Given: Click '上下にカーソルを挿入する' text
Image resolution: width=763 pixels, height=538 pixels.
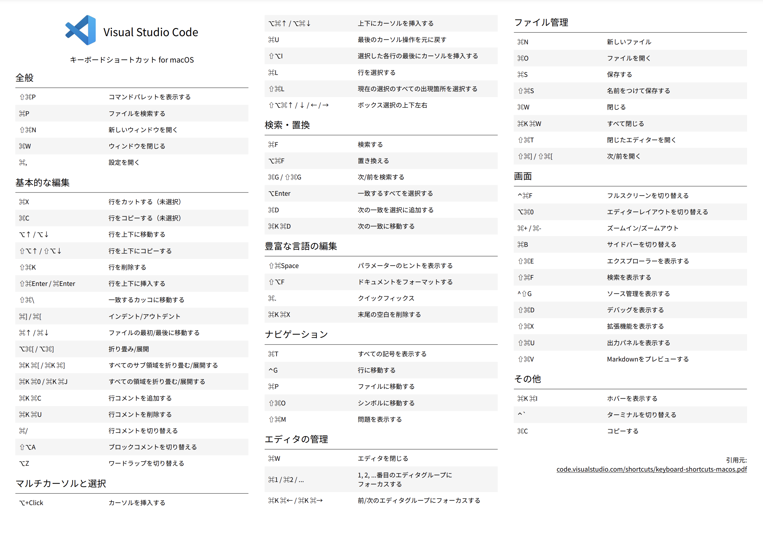Looking at the screenshot, I should (x=395, y=23).
